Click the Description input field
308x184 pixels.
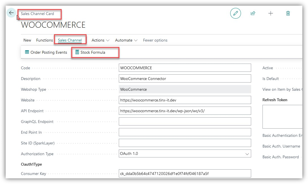point(185,79)
